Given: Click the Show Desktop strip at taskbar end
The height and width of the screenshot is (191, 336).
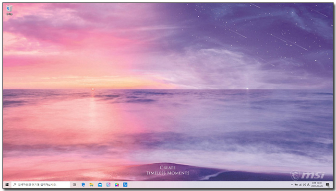Looking at the screenshot, I should (333, 185).
